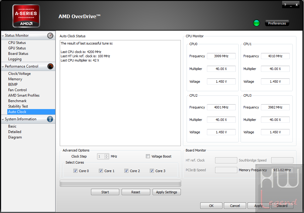This screenshot has width=304, height=213.
Task: Uncheck the Core 0 checkbox
Action: coord(76,171)
